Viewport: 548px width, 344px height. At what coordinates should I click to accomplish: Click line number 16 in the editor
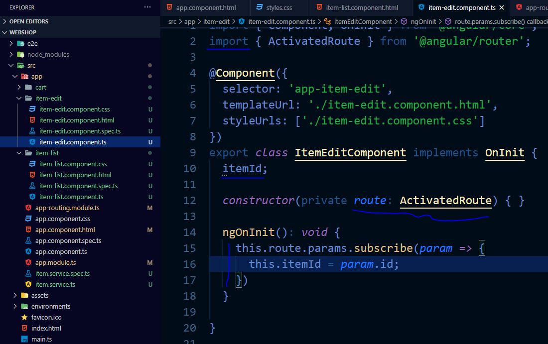click(x=190, y=264)
